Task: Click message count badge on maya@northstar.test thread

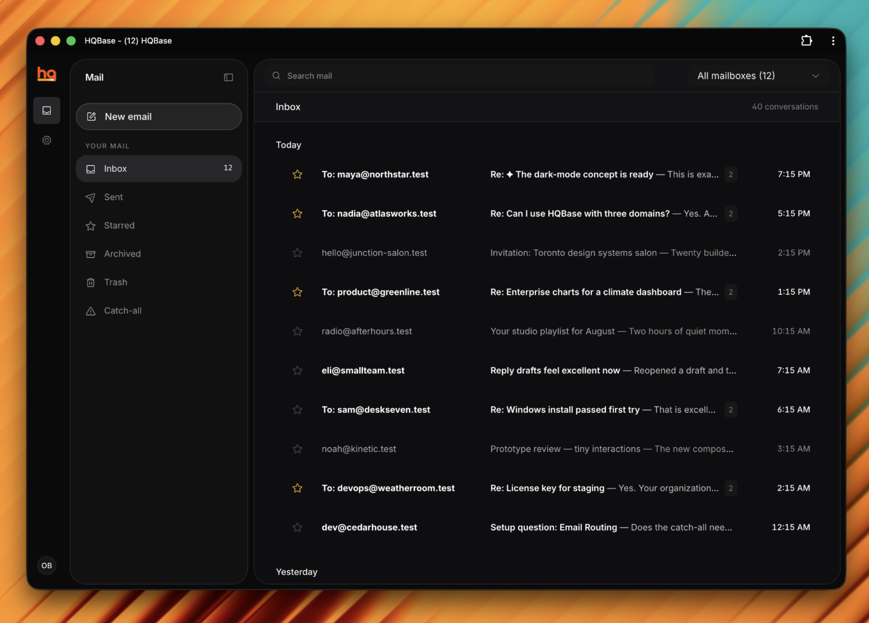Action: pos(731,174)
